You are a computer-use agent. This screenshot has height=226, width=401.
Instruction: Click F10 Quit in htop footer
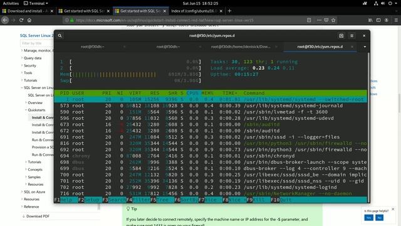[281, 200]
